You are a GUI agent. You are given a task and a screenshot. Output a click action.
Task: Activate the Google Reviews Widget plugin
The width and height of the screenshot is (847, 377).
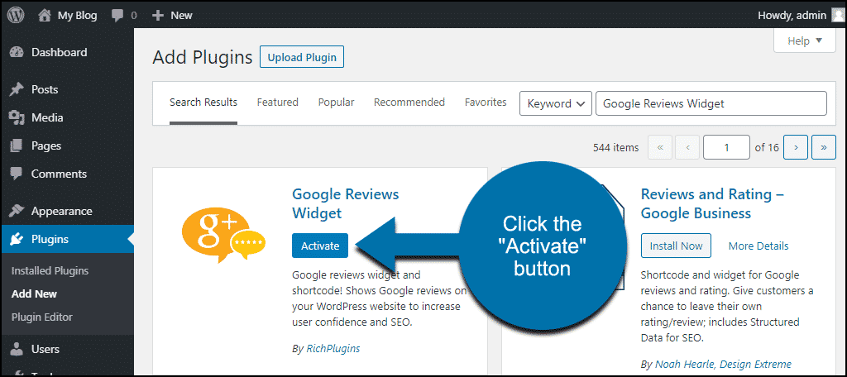[320, 246]
